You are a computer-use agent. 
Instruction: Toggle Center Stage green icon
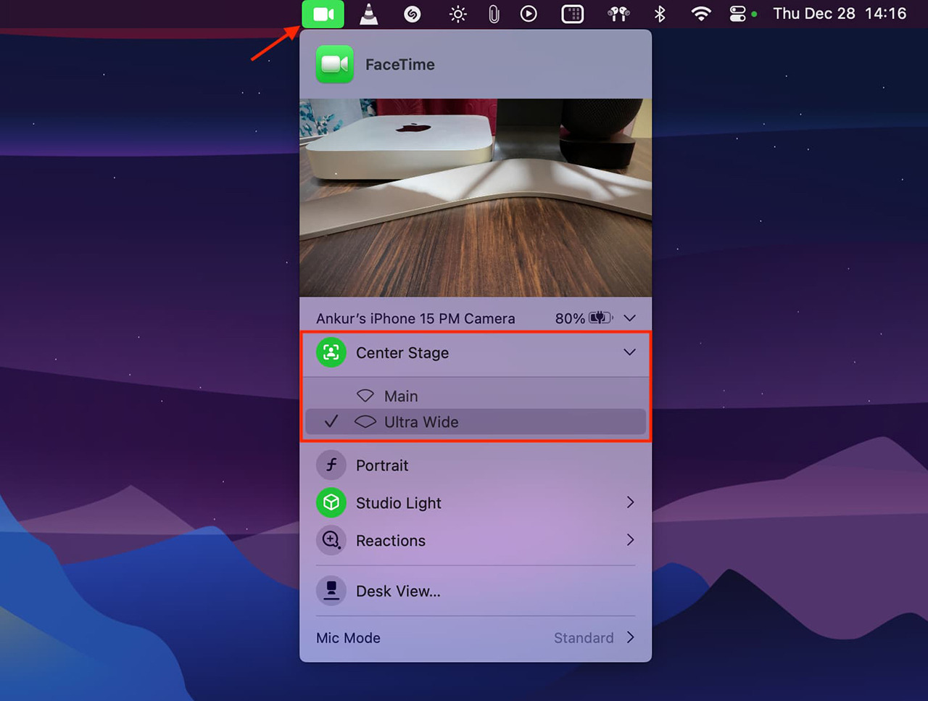click(331, 353)
